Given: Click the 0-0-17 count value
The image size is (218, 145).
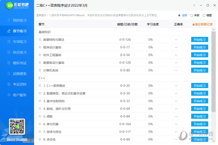Looking at the screenshot, I should tap(125, 47).
